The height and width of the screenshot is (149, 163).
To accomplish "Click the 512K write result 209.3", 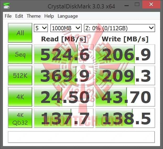I will point(125,75).
